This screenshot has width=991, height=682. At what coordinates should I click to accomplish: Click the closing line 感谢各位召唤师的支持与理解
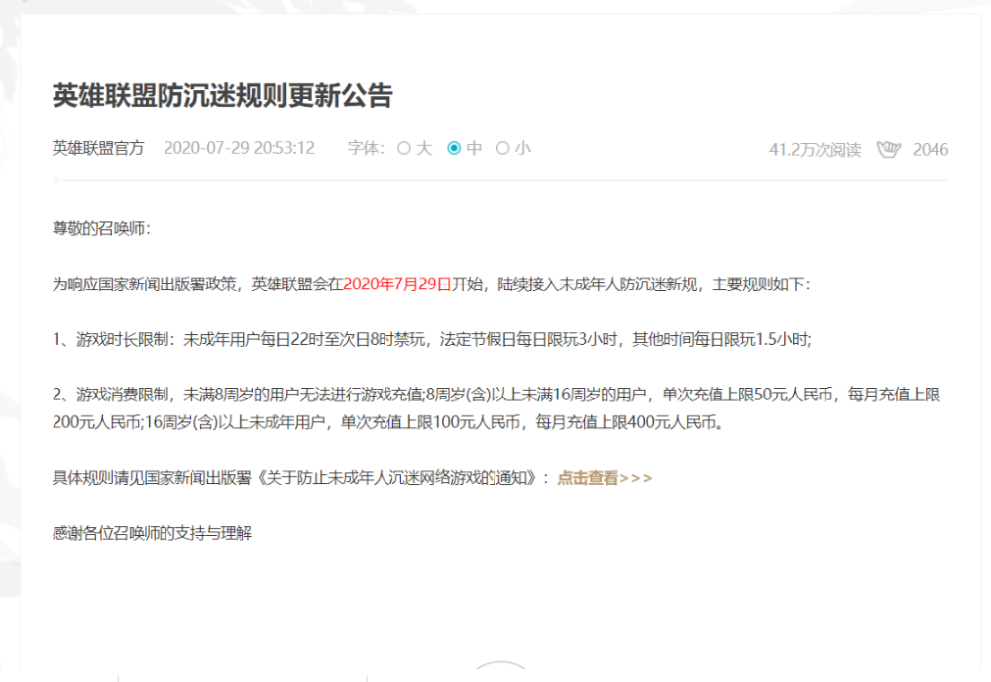[x=152, y=533]
